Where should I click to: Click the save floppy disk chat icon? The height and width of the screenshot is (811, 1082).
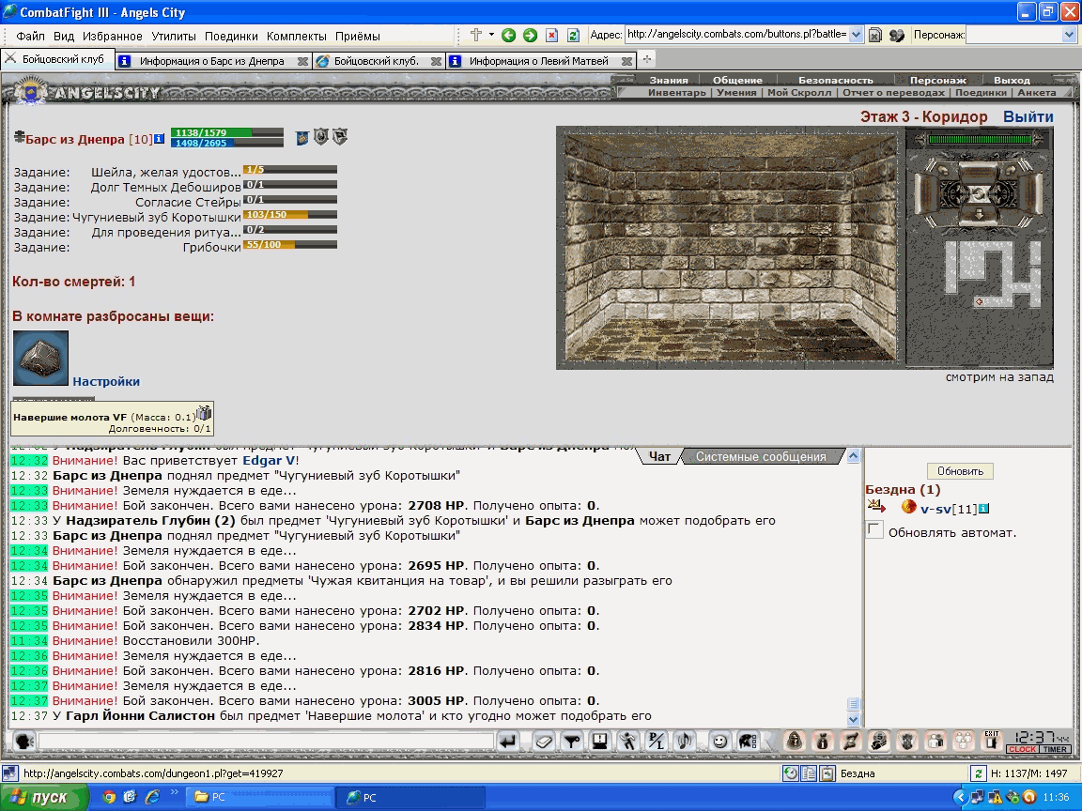599,742
